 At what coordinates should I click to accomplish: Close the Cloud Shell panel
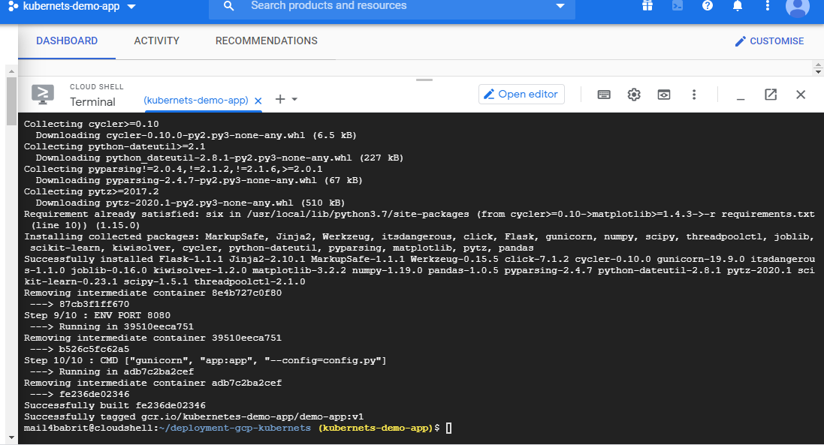tap(801, 95)
